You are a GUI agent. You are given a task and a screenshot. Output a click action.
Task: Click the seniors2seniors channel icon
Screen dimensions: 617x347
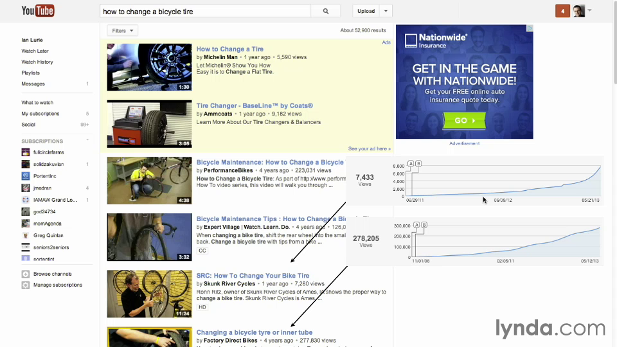tap(26, 247)
